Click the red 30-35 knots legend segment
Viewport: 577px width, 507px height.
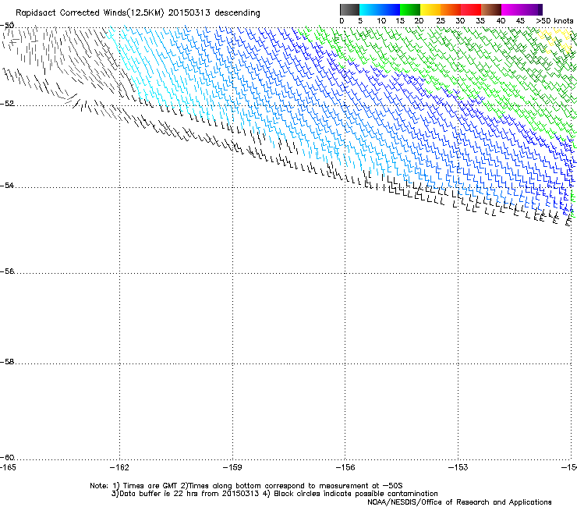[471, 9]
